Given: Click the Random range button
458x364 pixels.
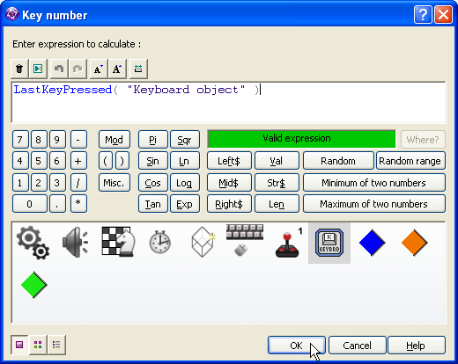Looking at the screenshot, I should [410, 161].
